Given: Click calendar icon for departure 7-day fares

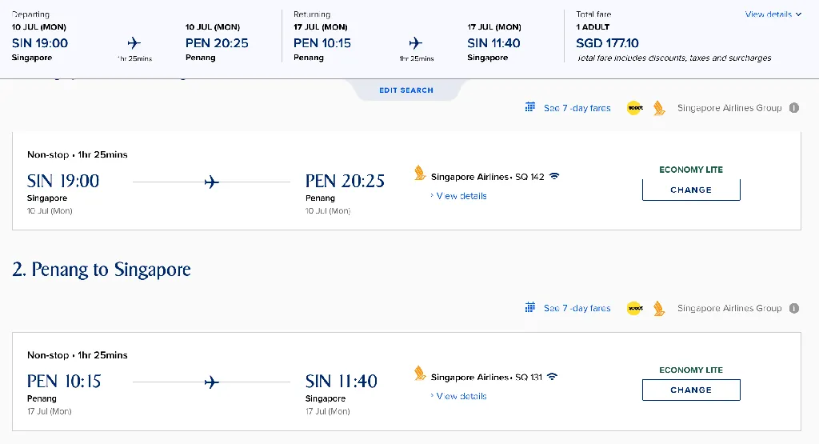Looking at the screenshot, I should tap(529, 107).
